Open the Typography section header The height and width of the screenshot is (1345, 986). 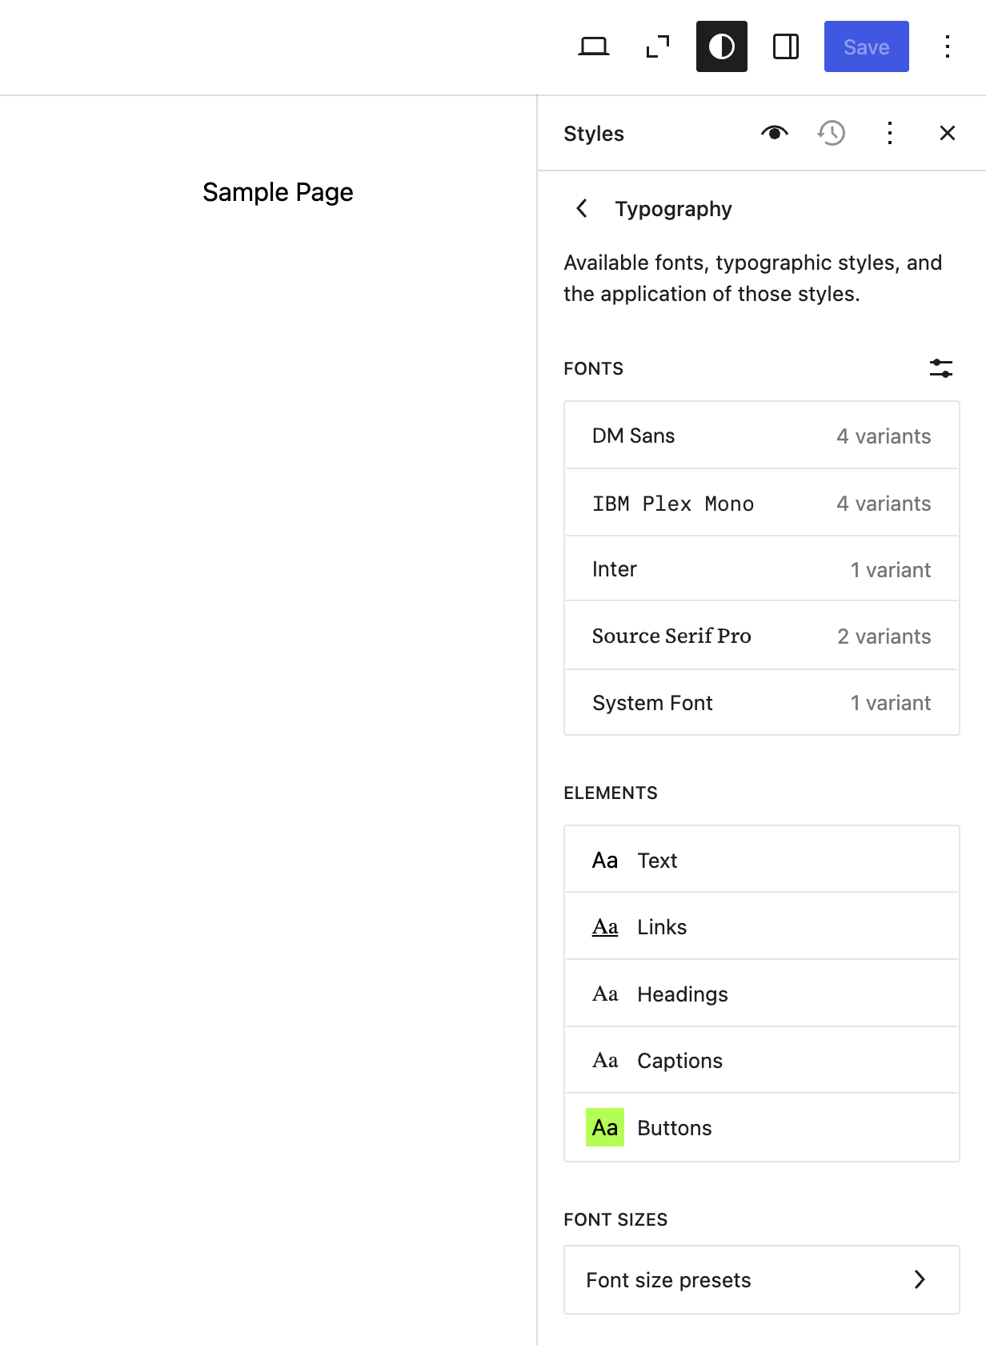[674, 208]
